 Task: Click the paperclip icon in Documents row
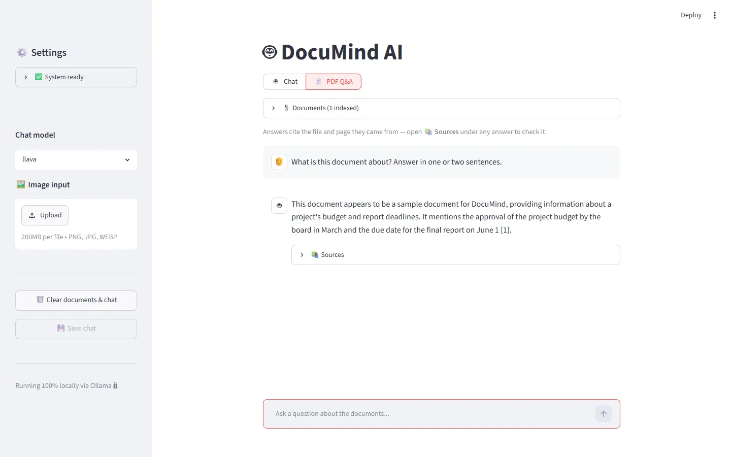(x=286, y=108)
